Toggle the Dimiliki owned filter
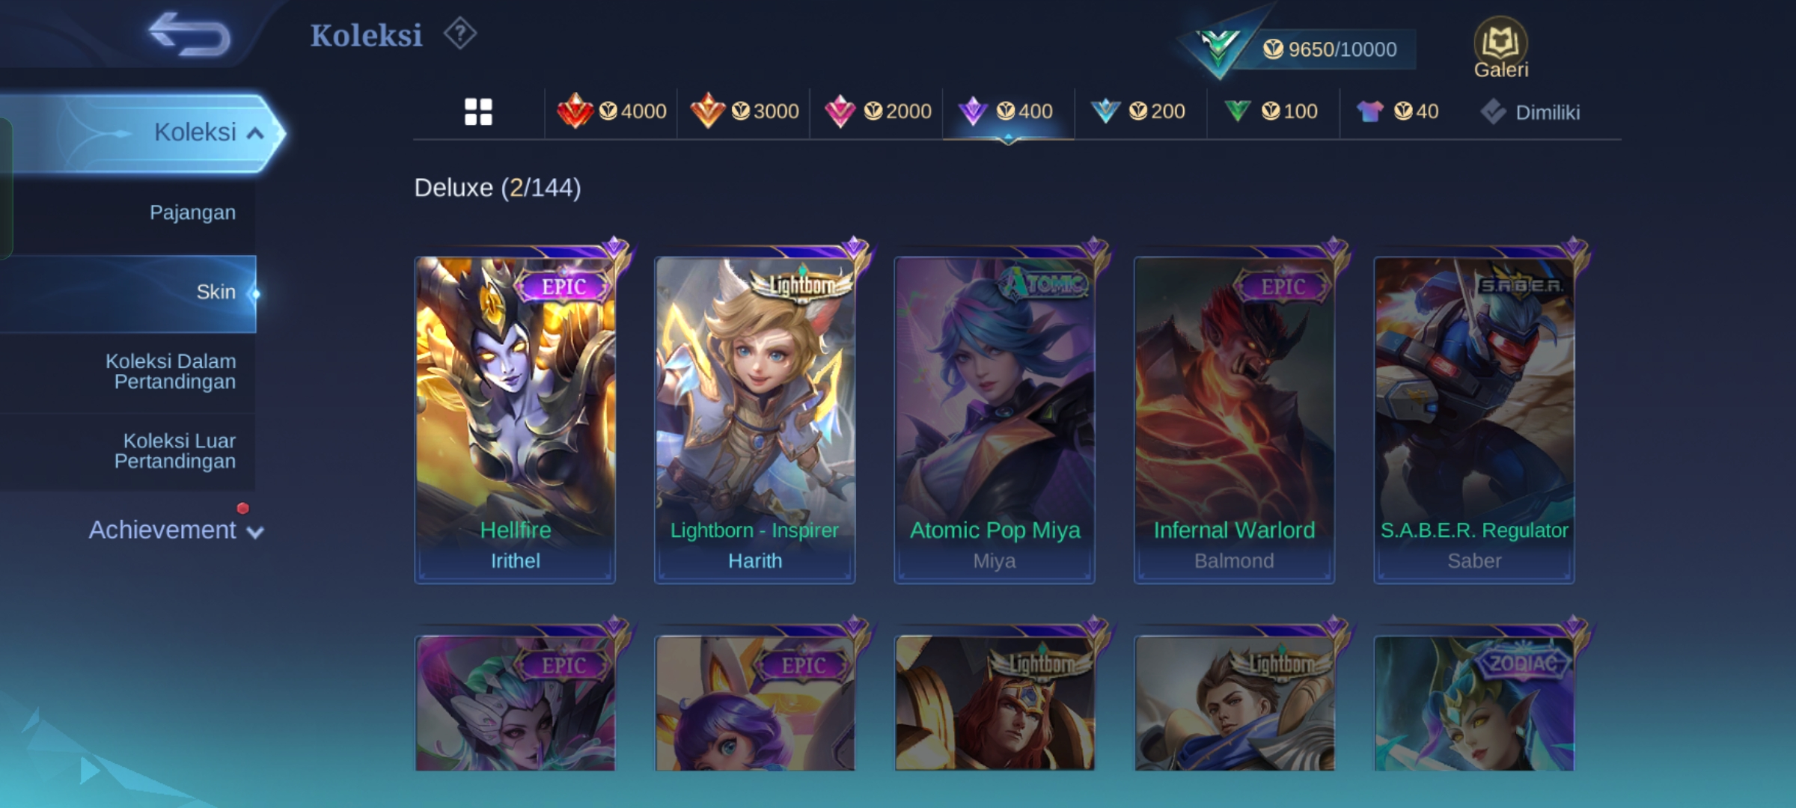Screen dimensions: 1796x808 [x=1530, y=112]
